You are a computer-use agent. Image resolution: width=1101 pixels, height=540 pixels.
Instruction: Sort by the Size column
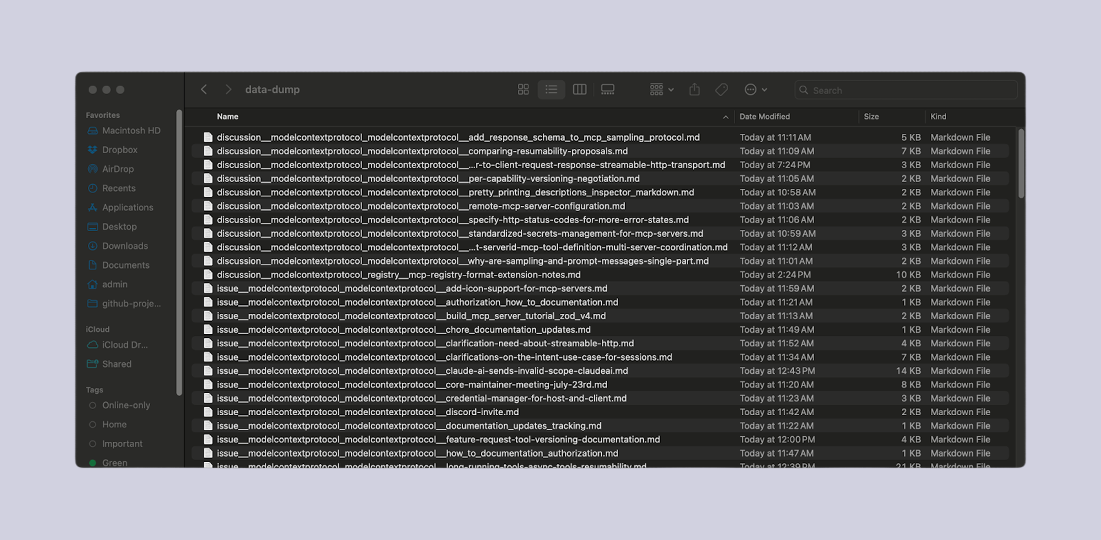coord(871,117)
